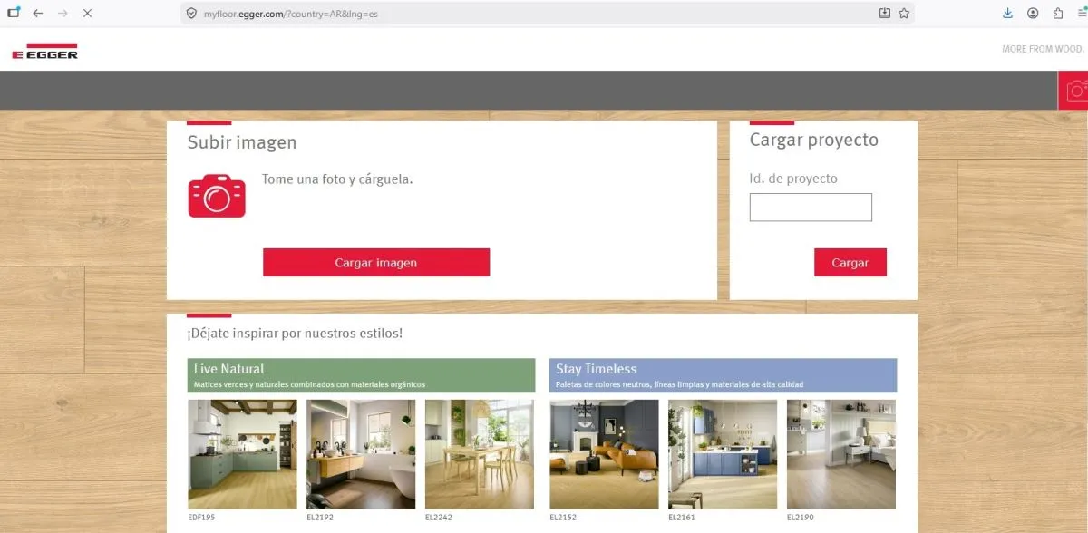Open the EGGER logo home link
The image size is (1088, 533).
click(x=44, y=52)
